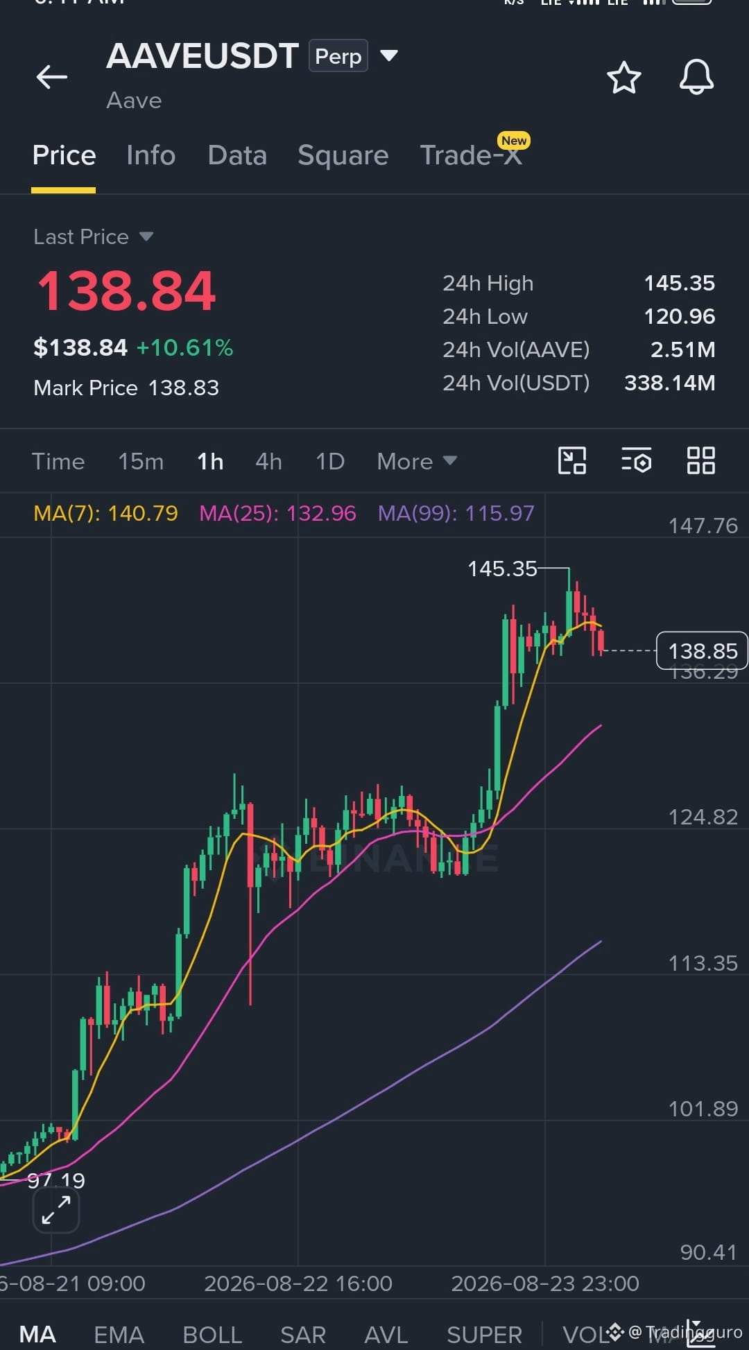Click the large 138.84 last price
Screen dimensions: 749x1350
coord(126,291)
